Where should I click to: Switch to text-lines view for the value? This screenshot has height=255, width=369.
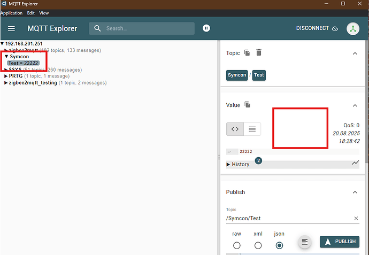pyautogui.click(x=252, y=129)
